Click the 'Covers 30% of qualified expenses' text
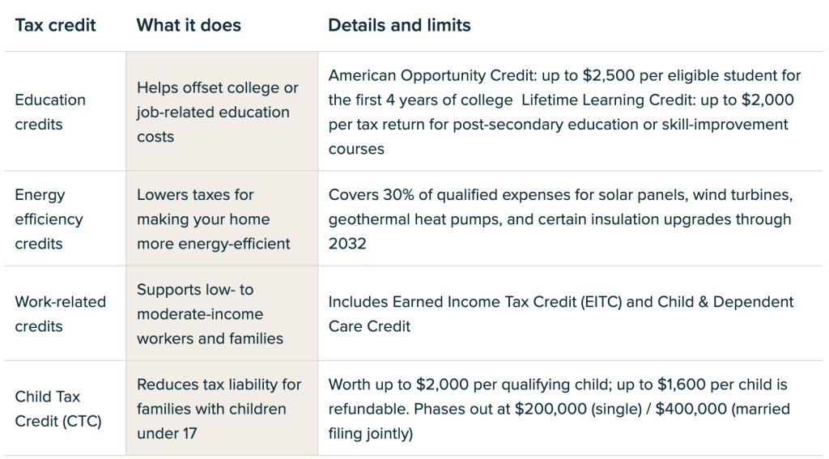 pos(438,195)
